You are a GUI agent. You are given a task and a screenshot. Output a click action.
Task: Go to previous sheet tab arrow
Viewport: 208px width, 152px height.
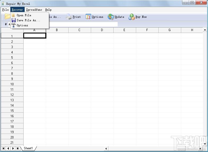(x=8, y=148)
